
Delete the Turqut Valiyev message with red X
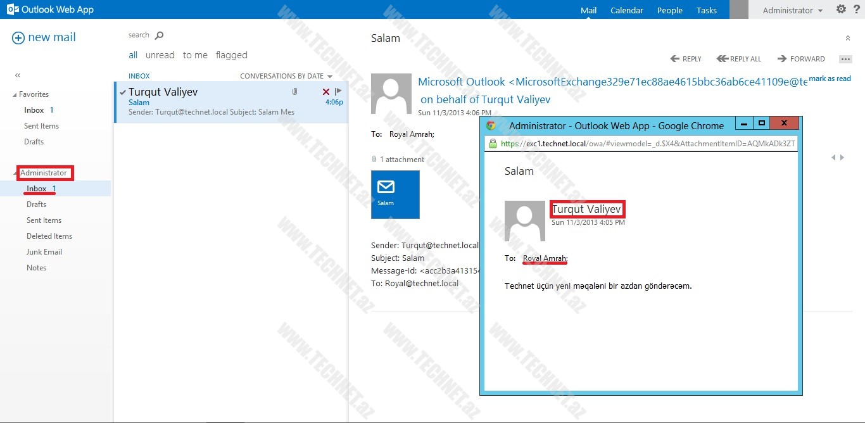tap(326, 92)
